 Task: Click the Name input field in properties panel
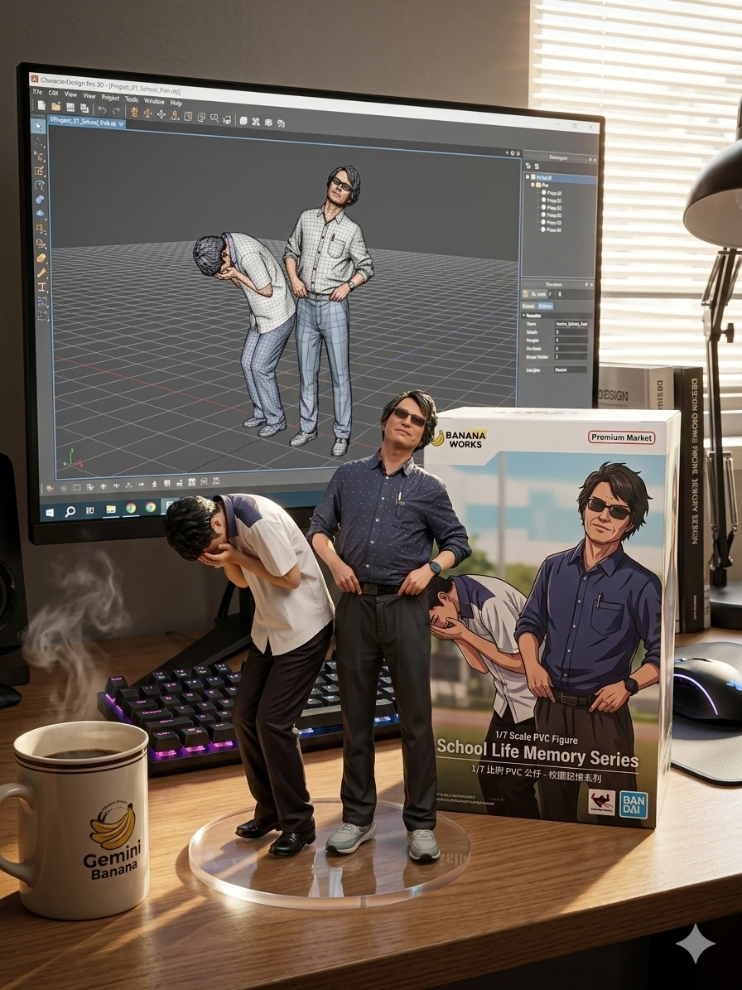pyautogui.click(x=571, y=323)
